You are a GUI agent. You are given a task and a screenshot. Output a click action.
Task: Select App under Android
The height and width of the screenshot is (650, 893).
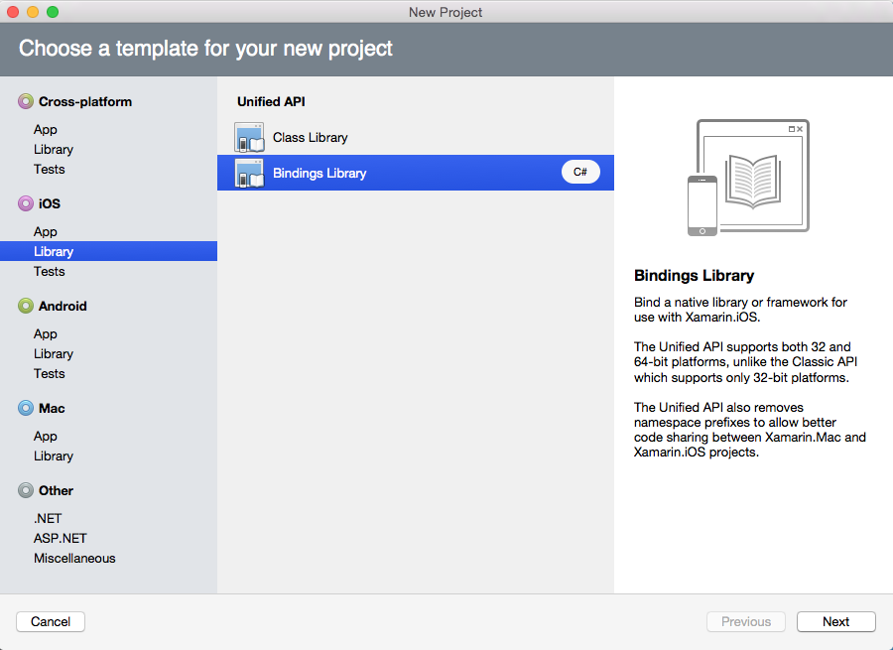[x=45, y=333]
